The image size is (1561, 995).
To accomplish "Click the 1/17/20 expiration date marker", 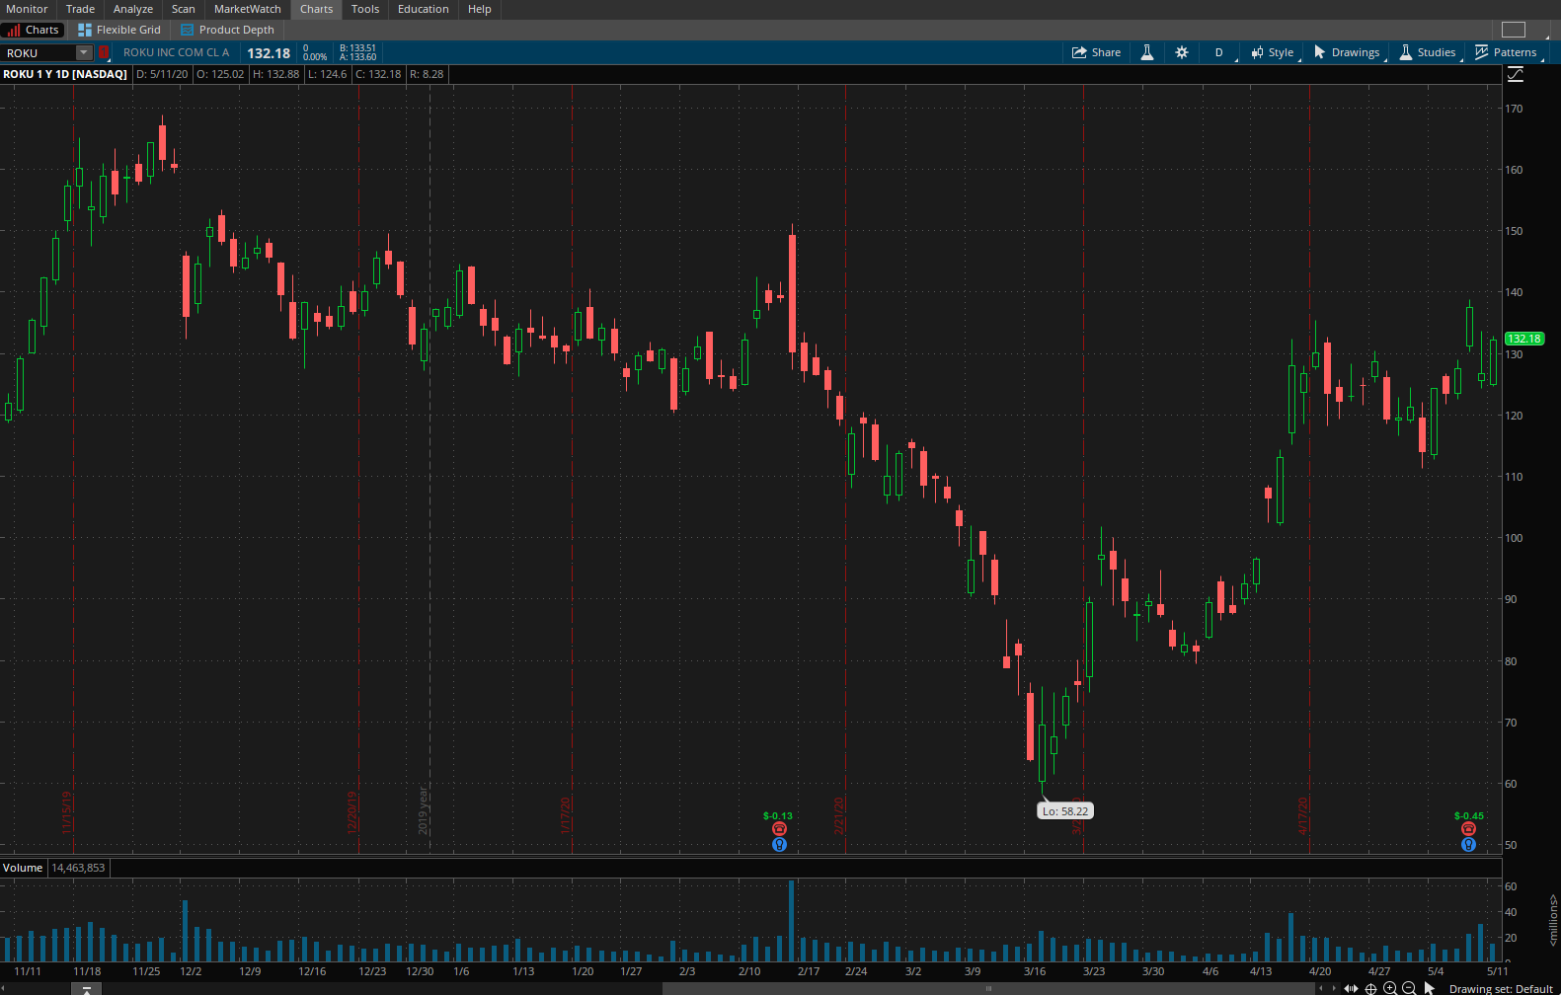I will (566, 815).
